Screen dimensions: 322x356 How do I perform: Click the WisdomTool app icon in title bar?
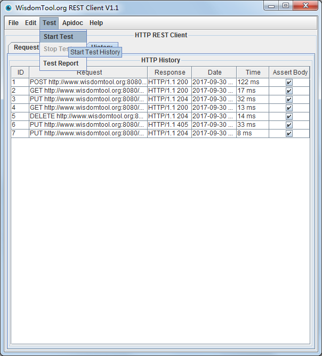pyautogui.click(x=9, y=8)
